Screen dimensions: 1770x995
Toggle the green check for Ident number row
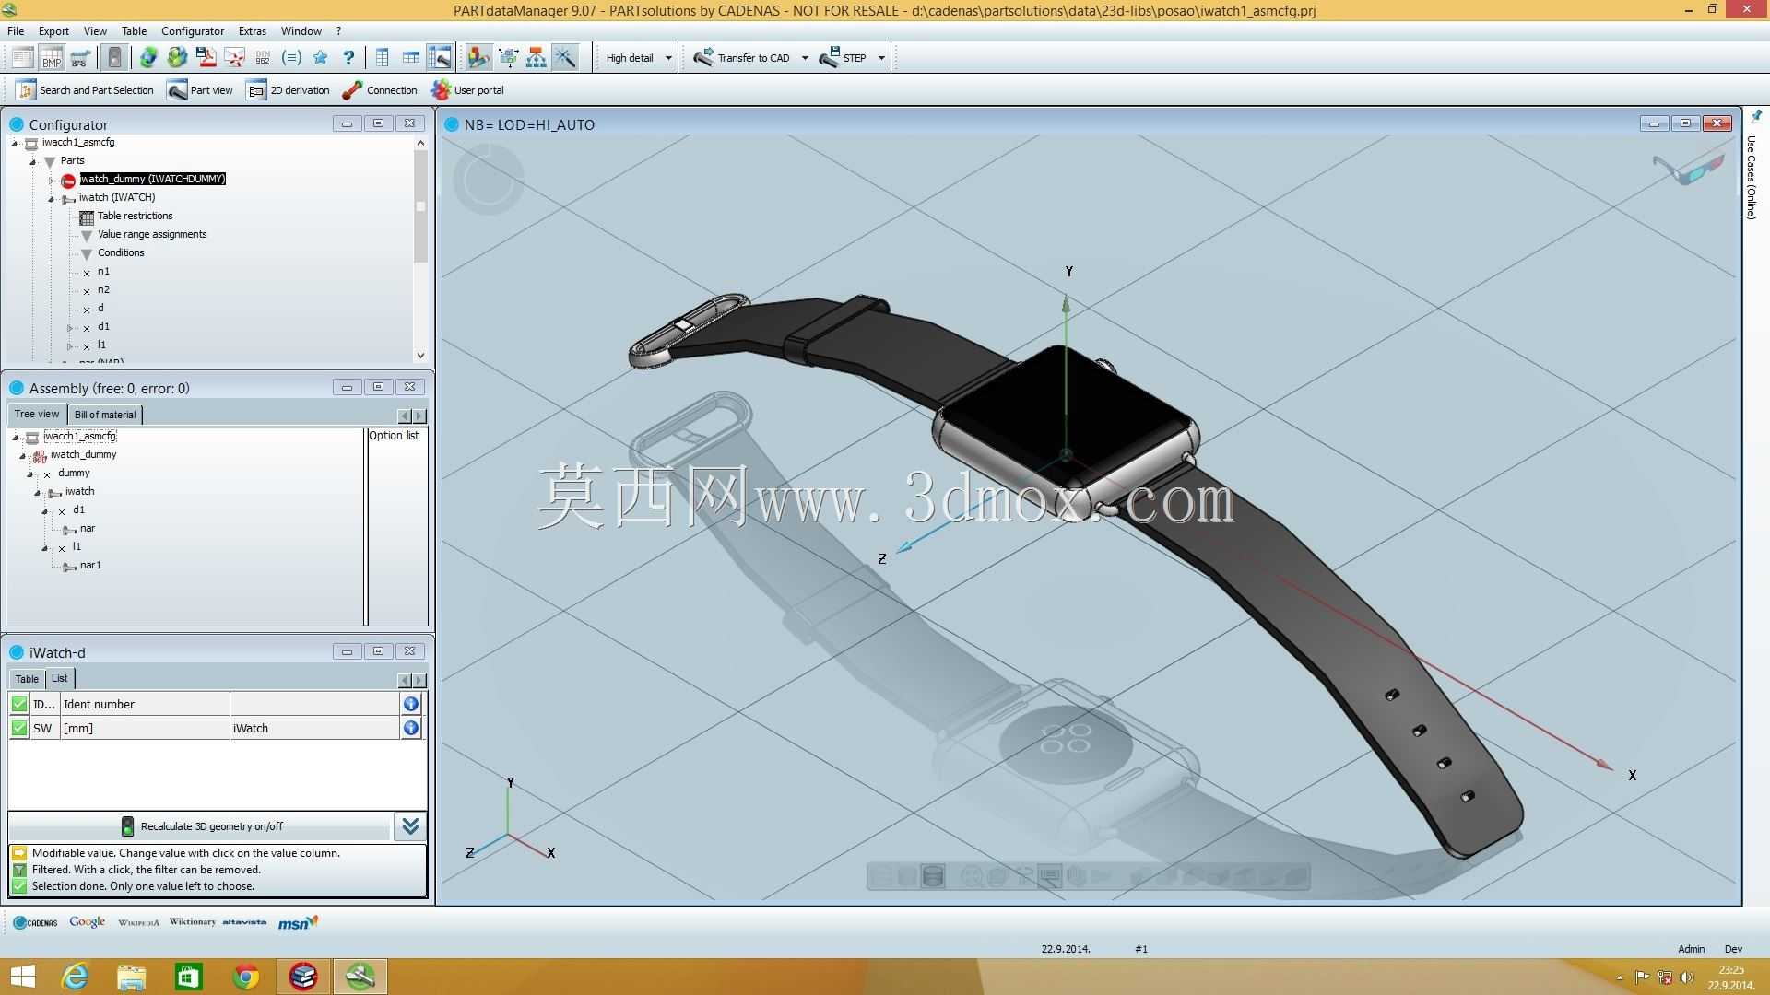pos(19,704)
